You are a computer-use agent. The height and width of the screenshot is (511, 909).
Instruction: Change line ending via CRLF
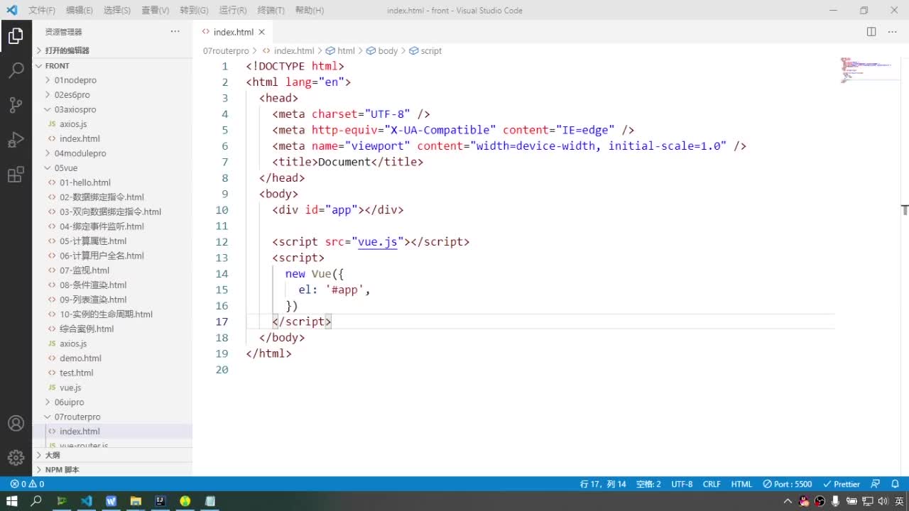pyautogui.click(x=712, y=484)
